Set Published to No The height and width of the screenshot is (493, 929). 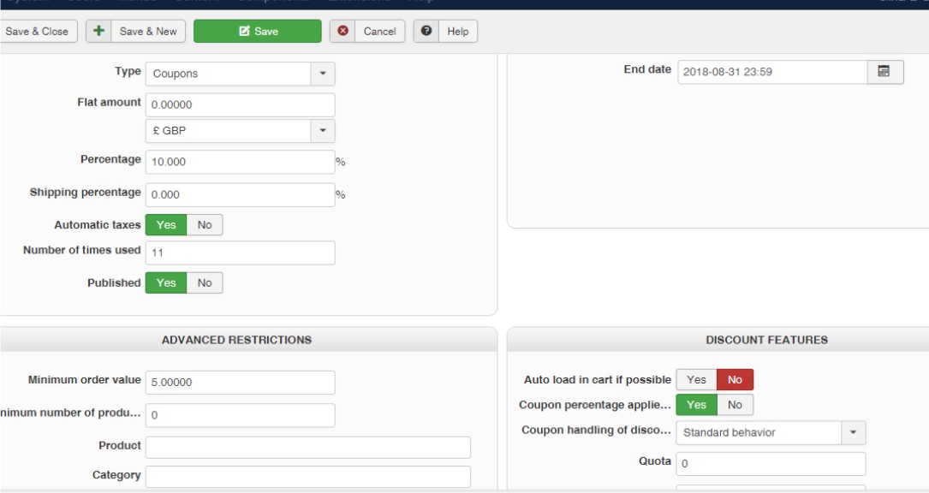coord(205,282)
